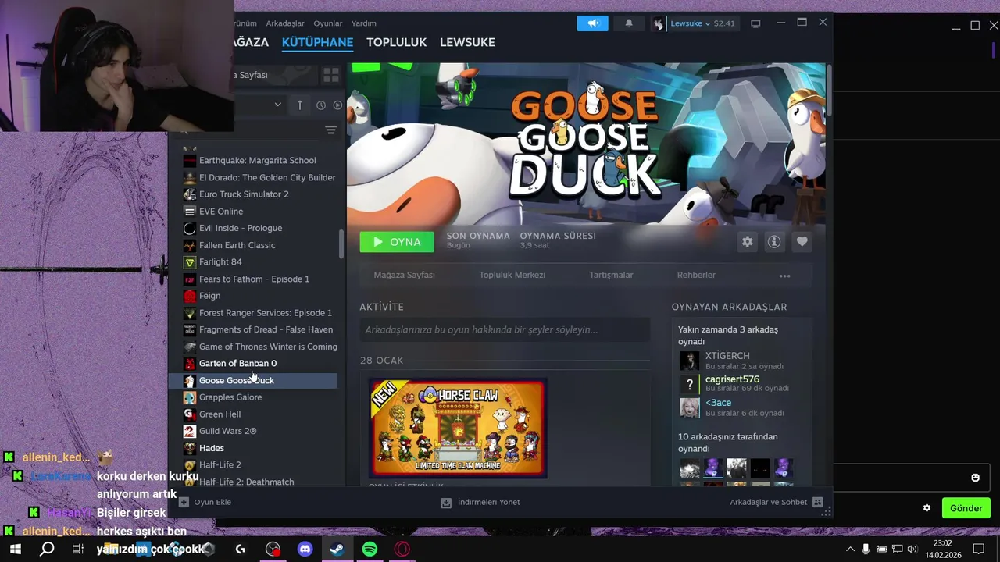The width and height of the screenshot is (1000, 562).
Task: Open the Tartışmalar tab
Action: pos(611,275)
